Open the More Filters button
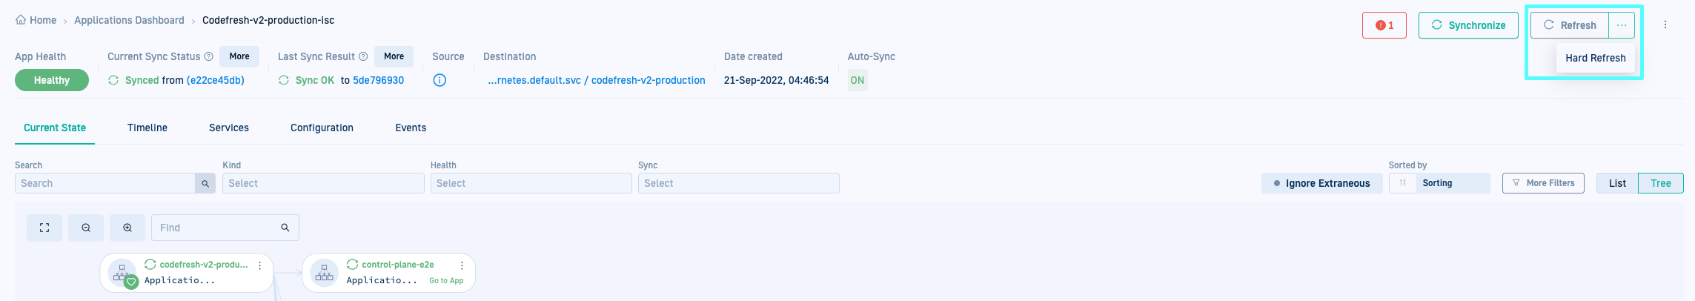The width and height of the screenshot is (1695, 301). pyautogui.click(x=1543, y=183)
